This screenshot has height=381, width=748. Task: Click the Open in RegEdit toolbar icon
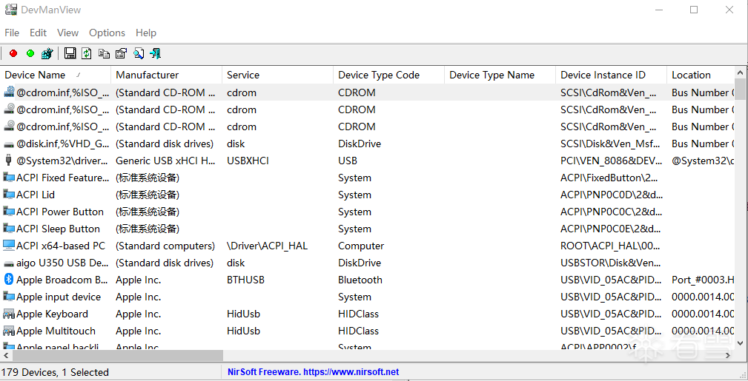coord(47,53)
